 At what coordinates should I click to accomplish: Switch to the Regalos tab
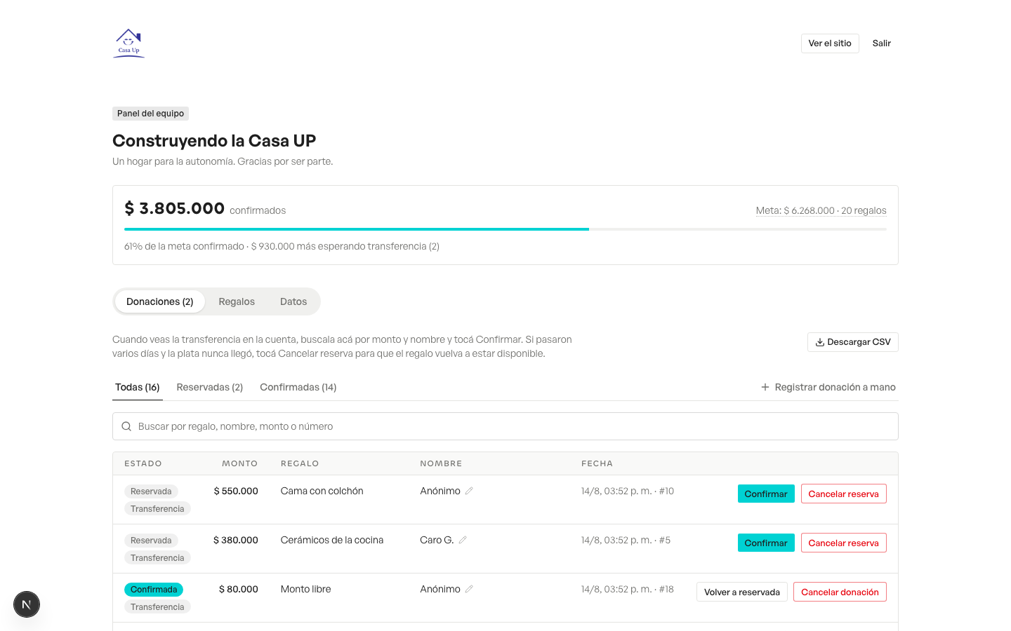237,301
